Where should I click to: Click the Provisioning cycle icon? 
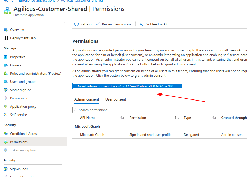pos(5,98)
